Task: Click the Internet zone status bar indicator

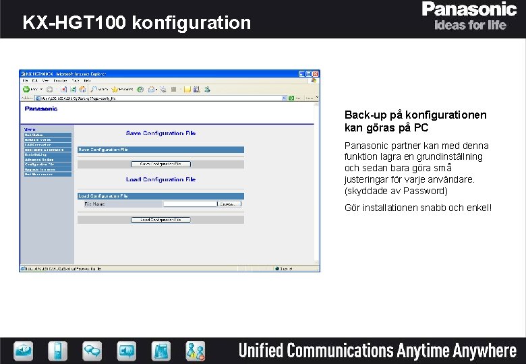Action: 284,268
